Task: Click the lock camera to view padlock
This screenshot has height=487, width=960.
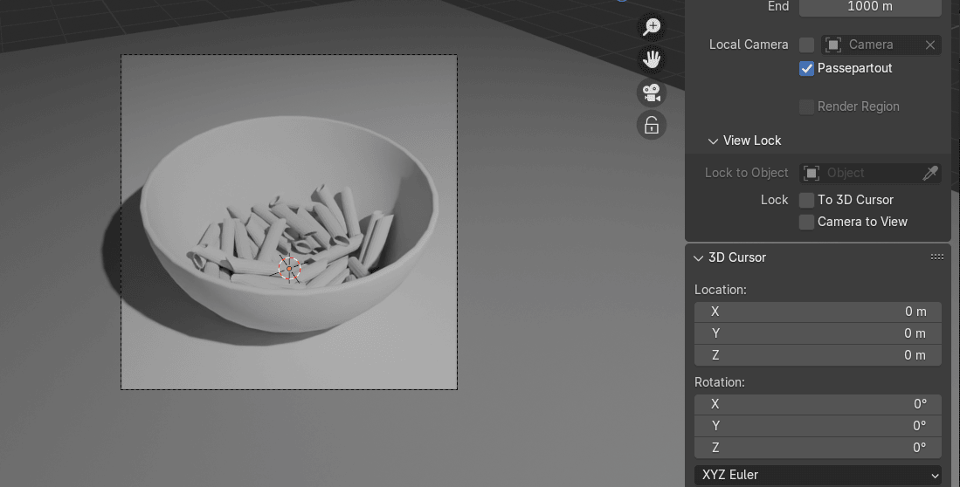Action: pyautogui.click(x=652, y=126)
